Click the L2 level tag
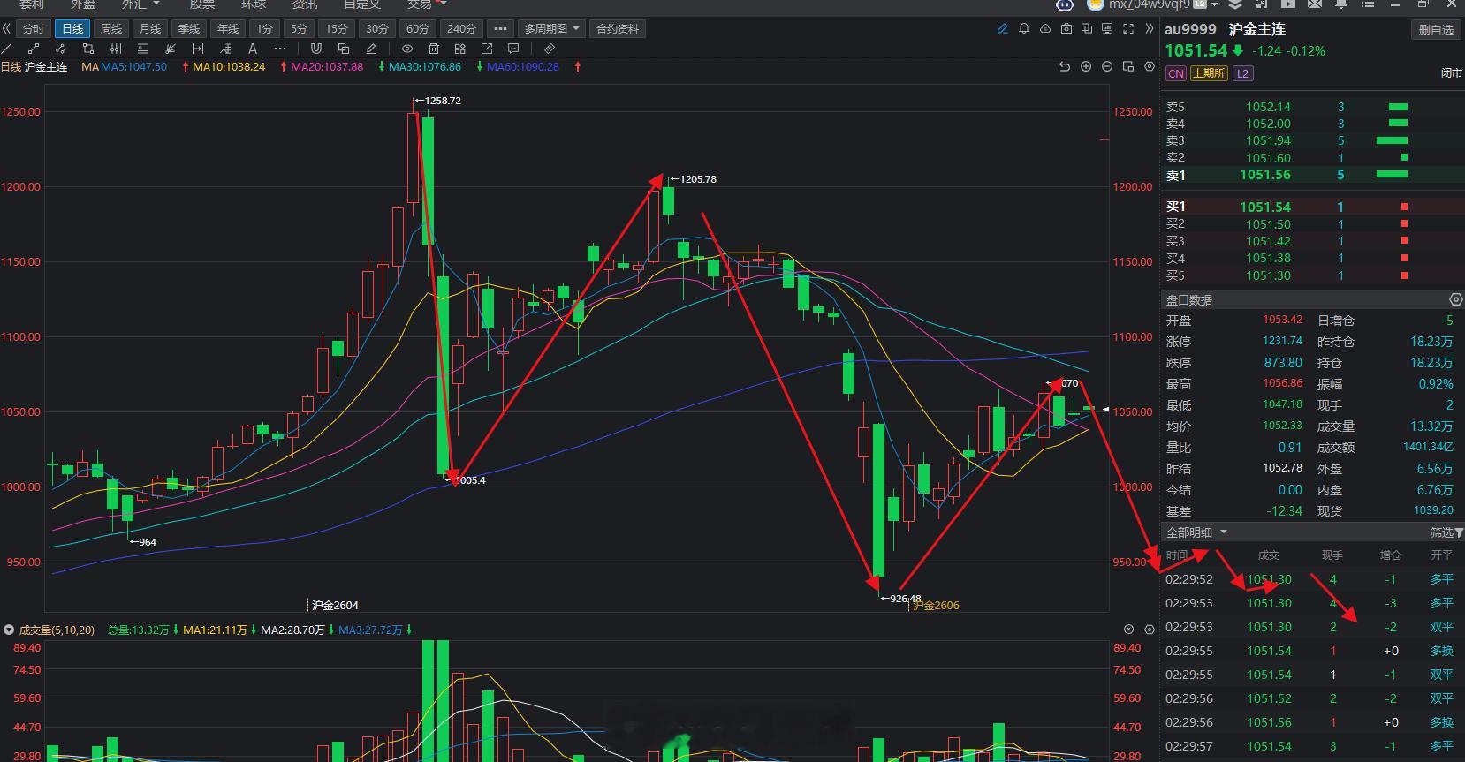Screen dimensions: 1465x762 click(x=1242, y=73)
